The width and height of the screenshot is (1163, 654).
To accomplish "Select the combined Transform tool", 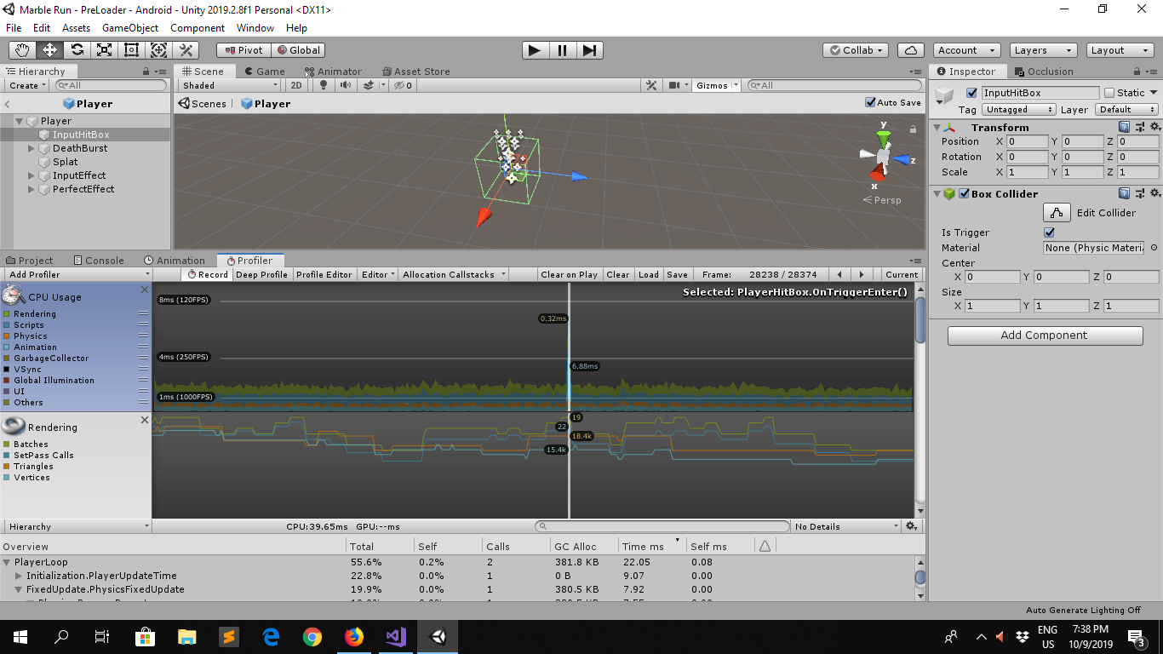I will [159, 50].
